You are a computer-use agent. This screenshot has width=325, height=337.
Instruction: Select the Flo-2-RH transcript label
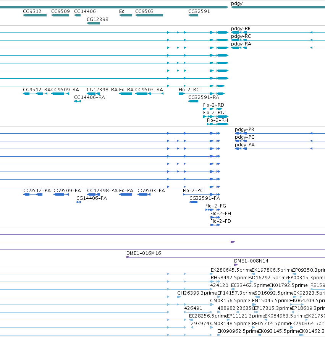tap(217, 120)
